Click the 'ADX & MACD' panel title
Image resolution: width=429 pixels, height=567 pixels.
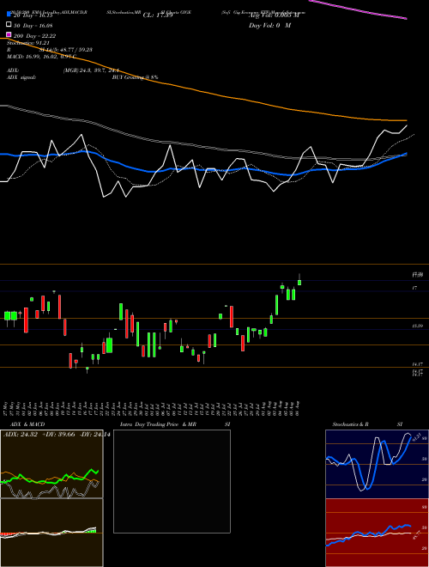[27, 424]
